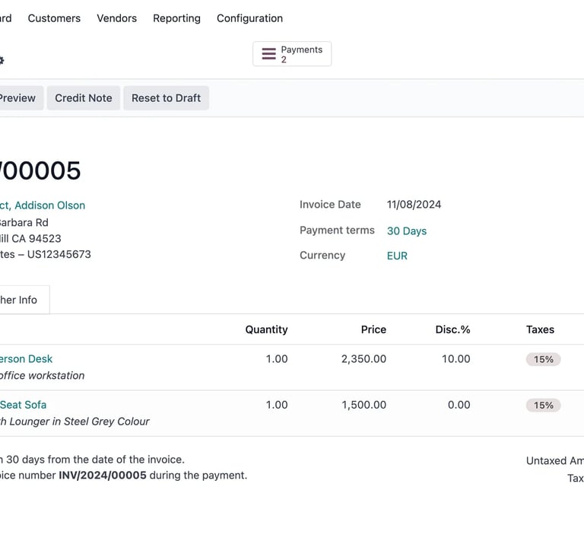Click the Credit Note button
Viewport: 584px width, 544px height.
click(x=84, y=98)
